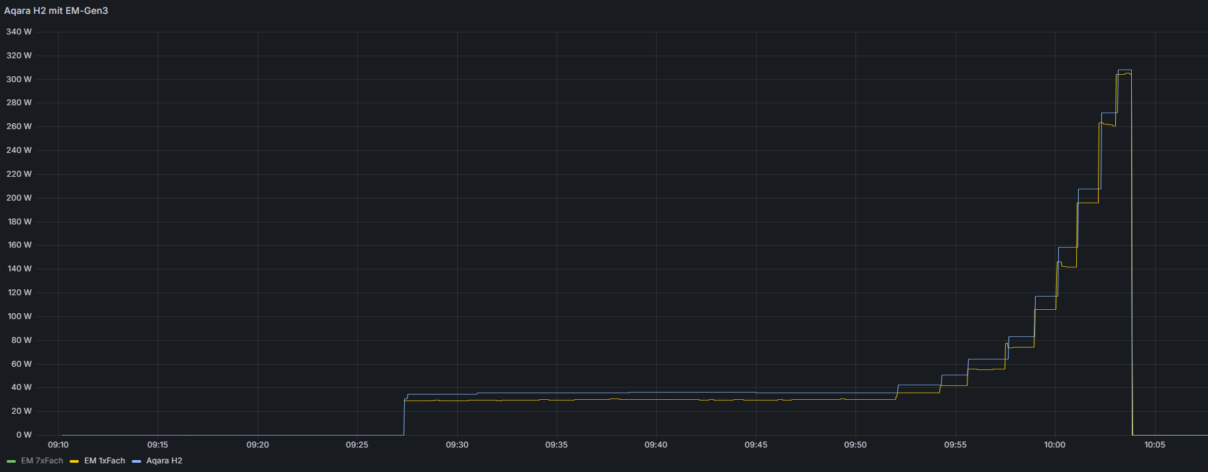Image resolution: width=1208 pixels, height=472 pixels.
Task: Click the 09:30 time axis label
Action: coord(457,445)
